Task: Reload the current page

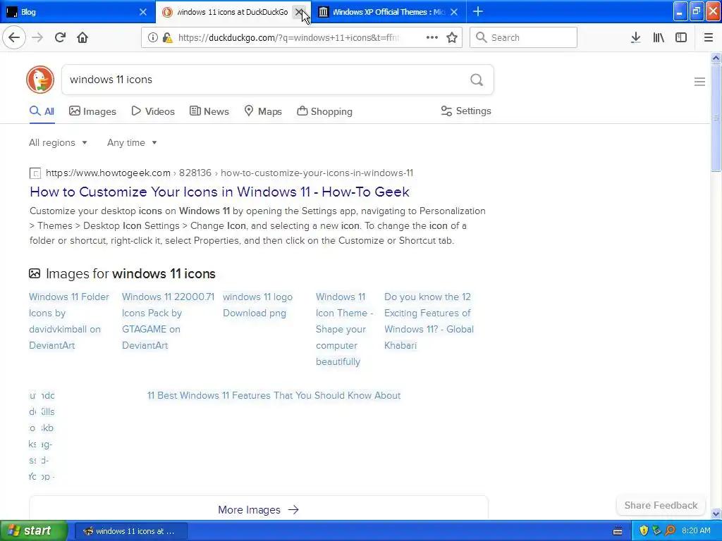Action: (60, 37)
